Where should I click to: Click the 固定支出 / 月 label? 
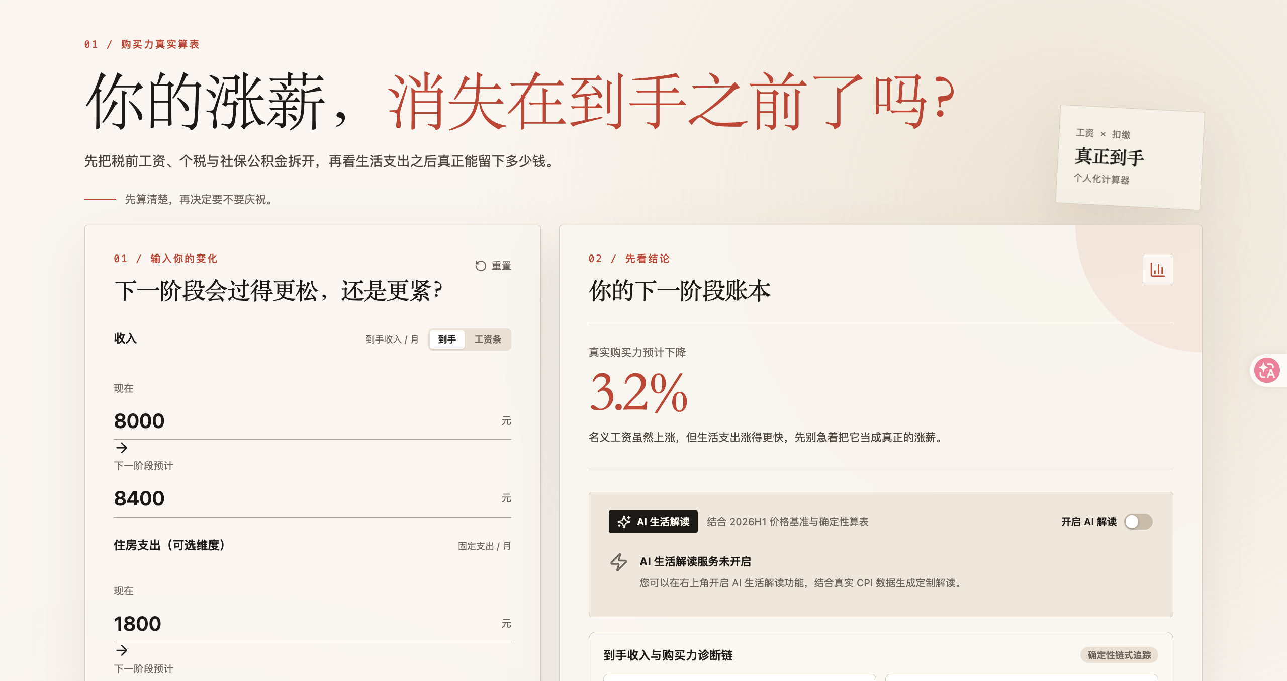click(484, 546)
